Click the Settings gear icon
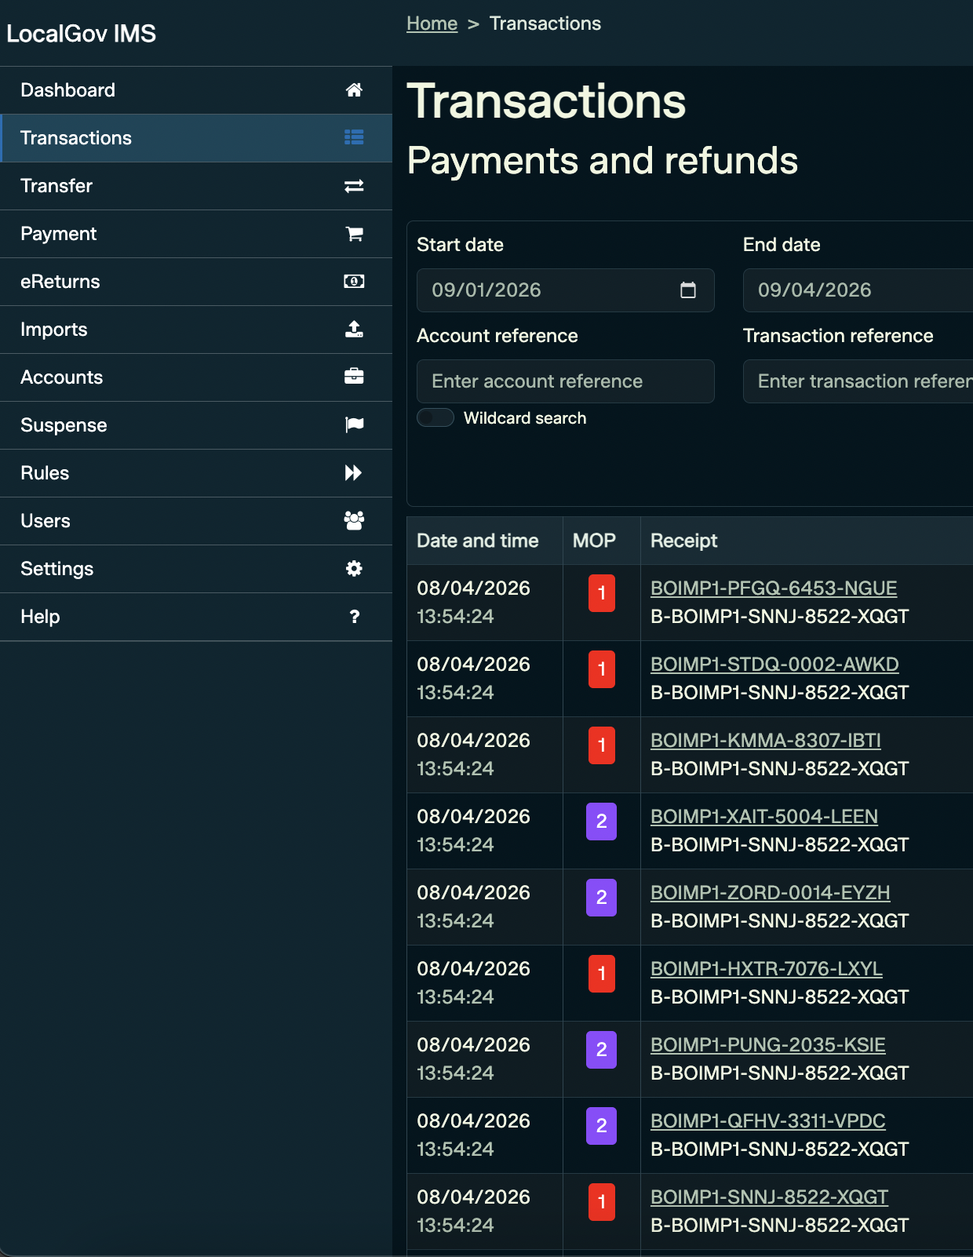The width and height of the screenshot is (973, 1257). coord(354,569)
